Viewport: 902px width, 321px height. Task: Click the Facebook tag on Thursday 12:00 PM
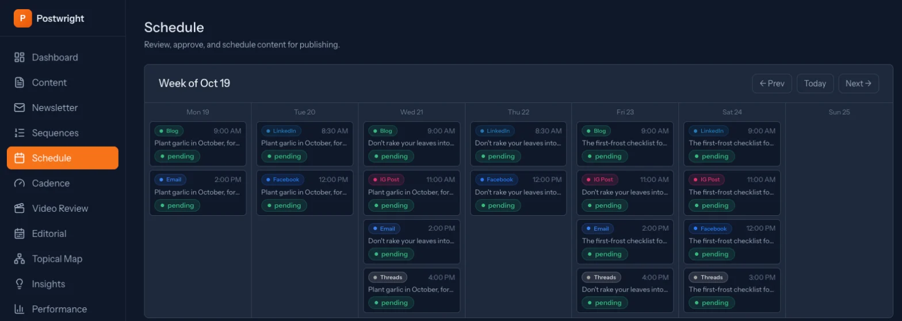coord(496,179)
